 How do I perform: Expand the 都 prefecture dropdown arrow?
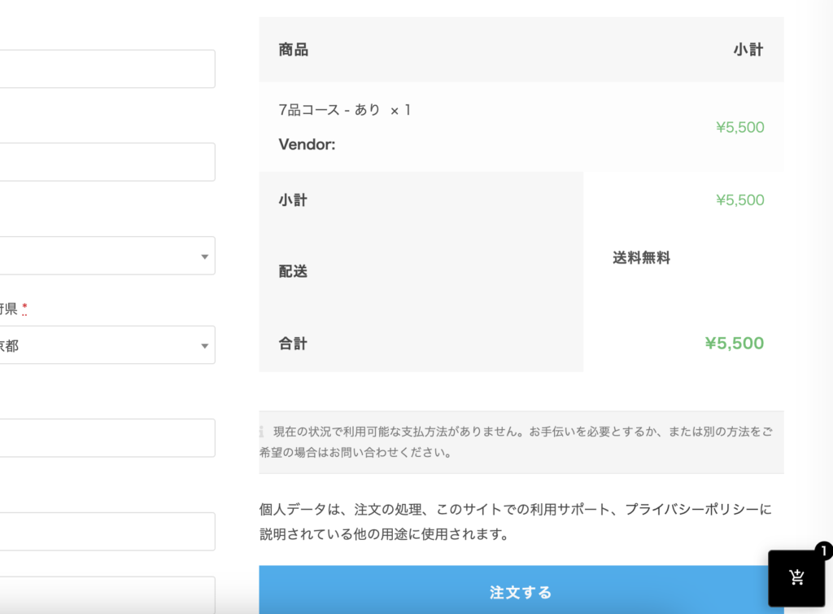[x=204, y=346]
